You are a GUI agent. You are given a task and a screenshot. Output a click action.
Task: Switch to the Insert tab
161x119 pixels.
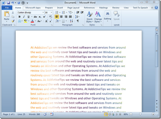60,8
